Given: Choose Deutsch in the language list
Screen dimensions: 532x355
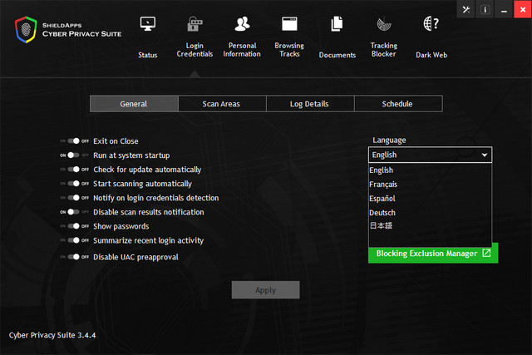Looking at the screenshot, I should pyautogui.click(x=383, y=213).
